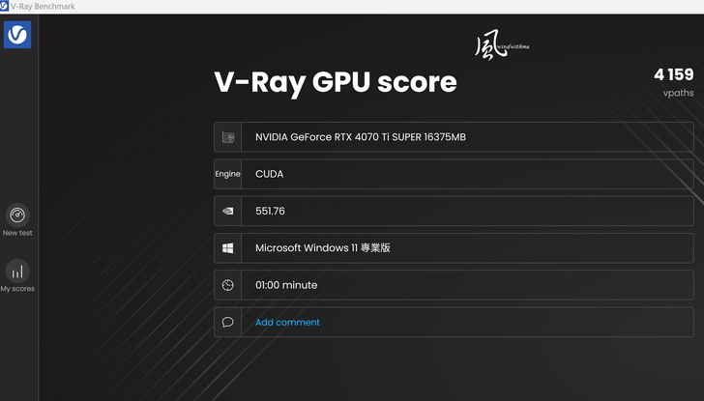
Task: Click the NVIDIA driver version icon
Action: pos(228,211)
